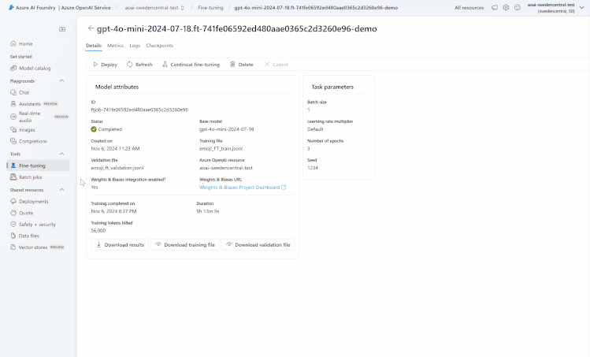Click the Task parameters panel heading

coord(332,87)
